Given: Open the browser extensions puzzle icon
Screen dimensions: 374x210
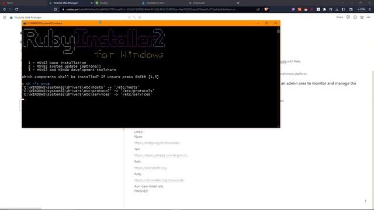Looking at the screenshot, I should (324, 9).
